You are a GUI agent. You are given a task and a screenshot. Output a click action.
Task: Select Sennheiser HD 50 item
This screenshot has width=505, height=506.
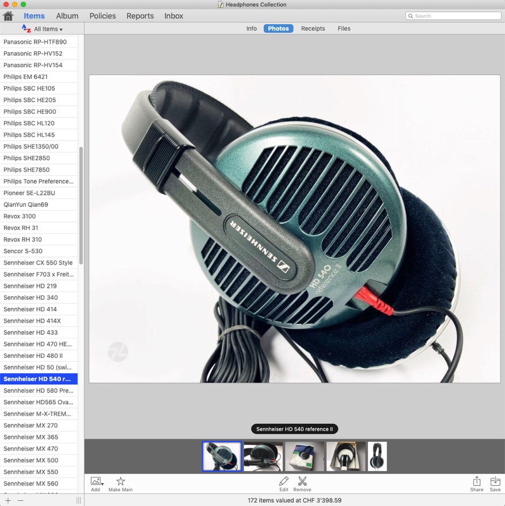[38, 367]
